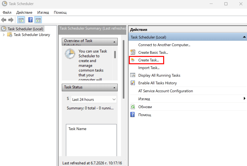Click the Enable All Tasks History icon

click(133, 83)
